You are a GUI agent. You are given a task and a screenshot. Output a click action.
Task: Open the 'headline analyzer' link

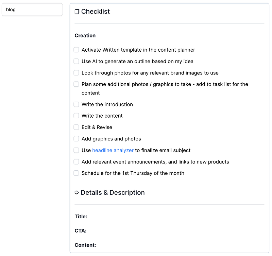click(113, 150)
